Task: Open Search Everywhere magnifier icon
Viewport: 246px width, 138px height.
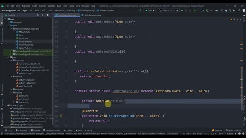Action: (239, 10)
